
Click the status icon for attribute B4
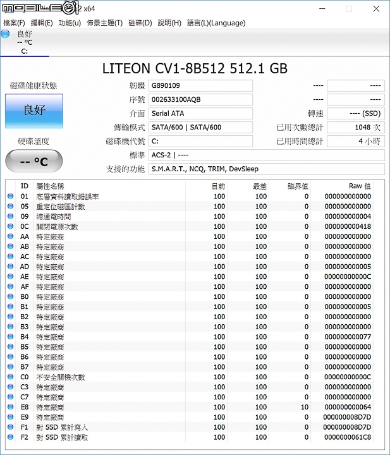[11, 337]
